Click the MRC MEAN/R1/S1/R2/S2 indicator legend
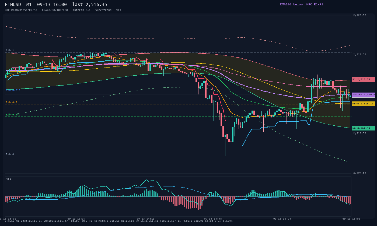Image resolution: width=377 pixels, height=226 pixels. pyautogui.click(x=21, y=10)
